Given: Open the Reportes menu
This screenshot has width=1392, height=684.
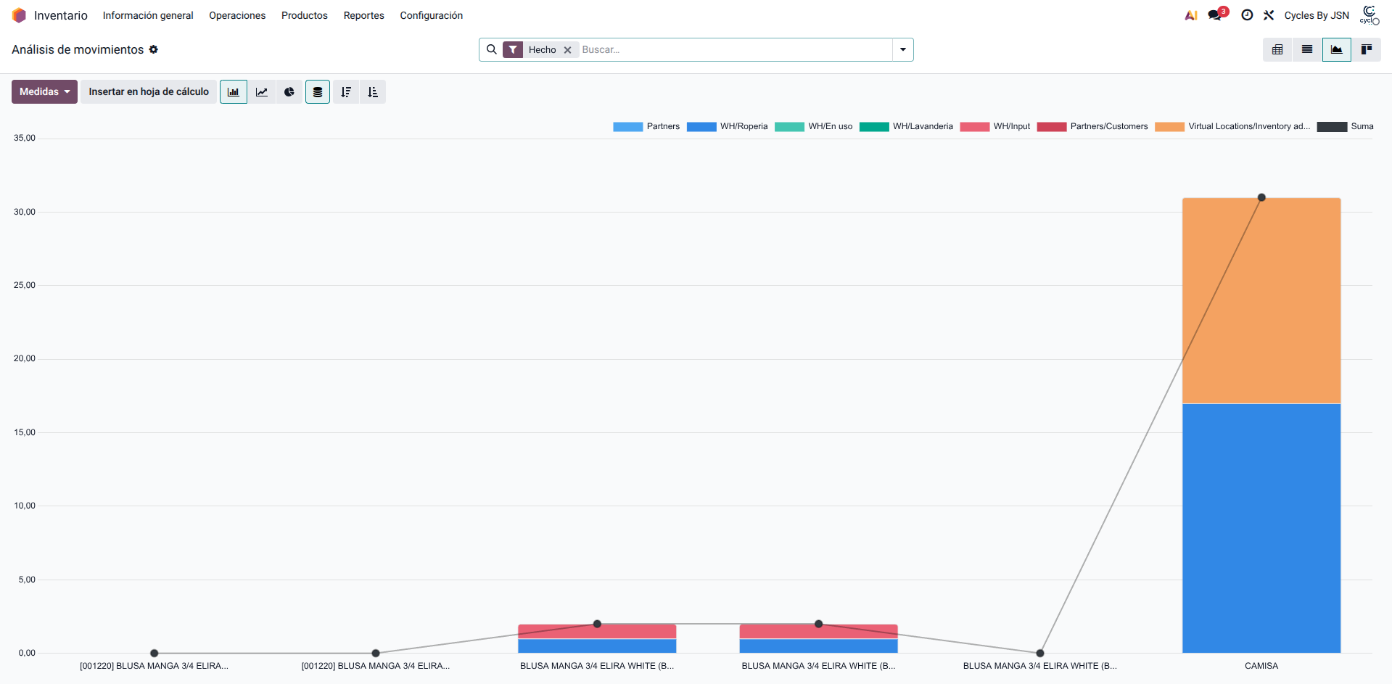Looking at the screenshot, I should click(x=363, y=15).
